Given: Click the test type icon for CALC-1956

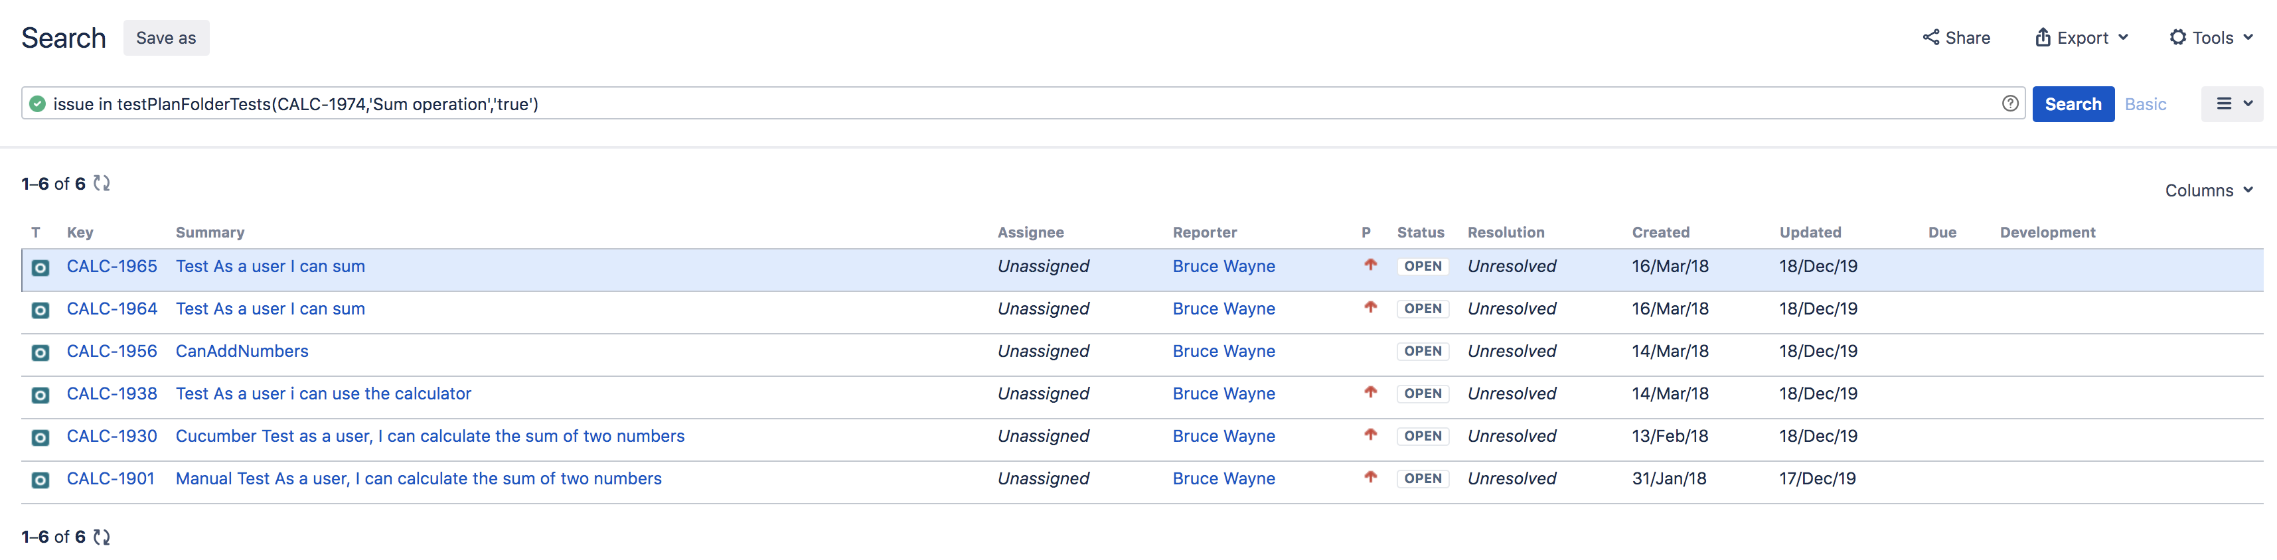Looking at the screenshot, I should pos(40,352).
